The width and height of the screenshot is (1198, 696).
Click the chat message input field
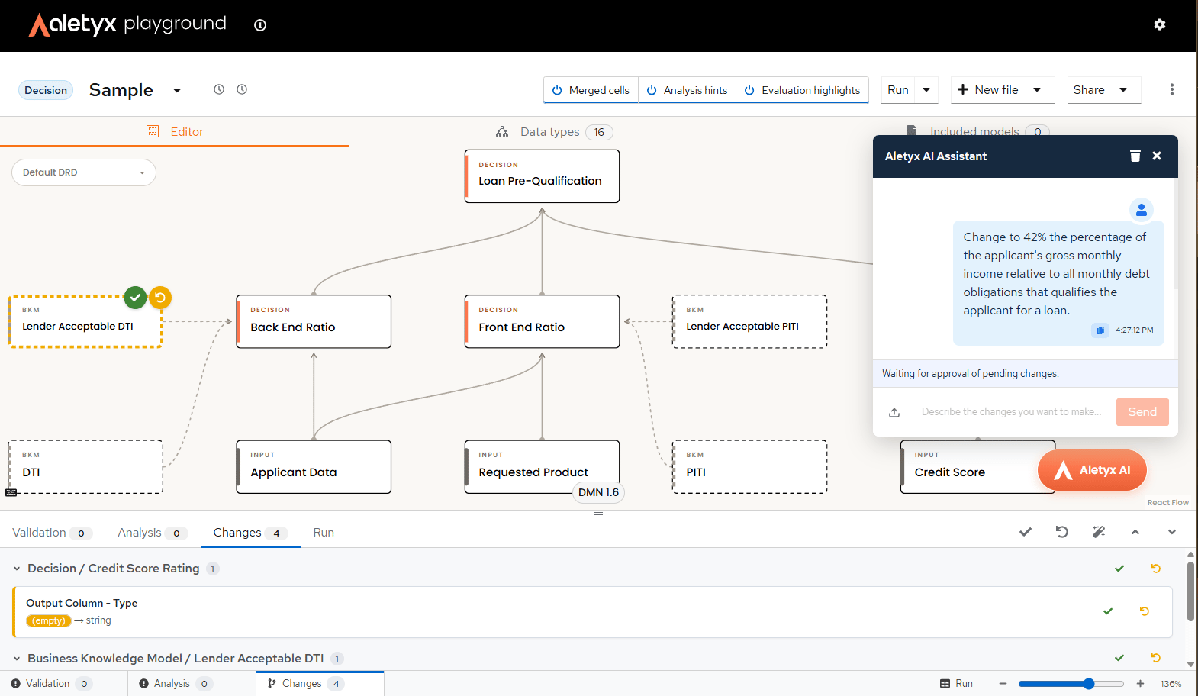[1011, 412]
